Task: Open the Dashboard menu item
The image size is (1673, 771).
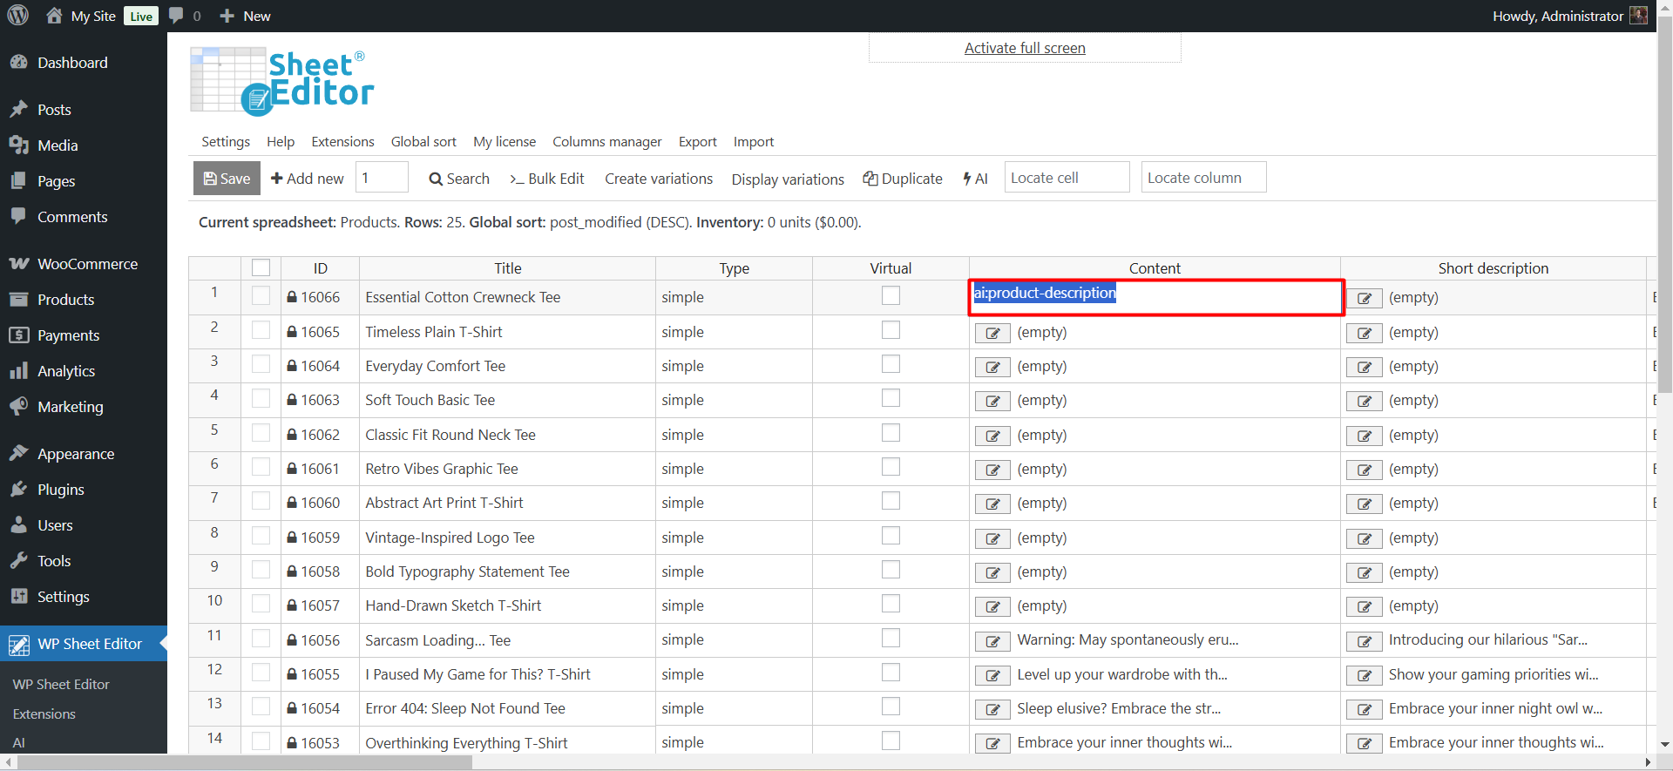Action: pos(72,63)
